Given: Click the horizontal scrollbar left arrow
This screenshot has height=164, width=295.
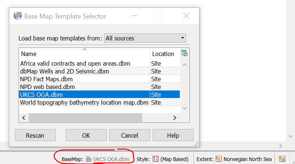Looking at the screenshot, I should coord(24,118).
